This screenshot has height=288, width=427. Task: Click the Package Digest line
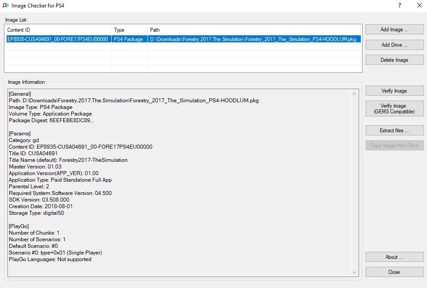click(52, 120)
